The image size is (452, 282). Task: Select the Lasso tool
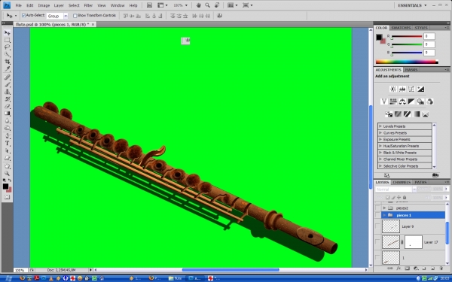(8, 47)
